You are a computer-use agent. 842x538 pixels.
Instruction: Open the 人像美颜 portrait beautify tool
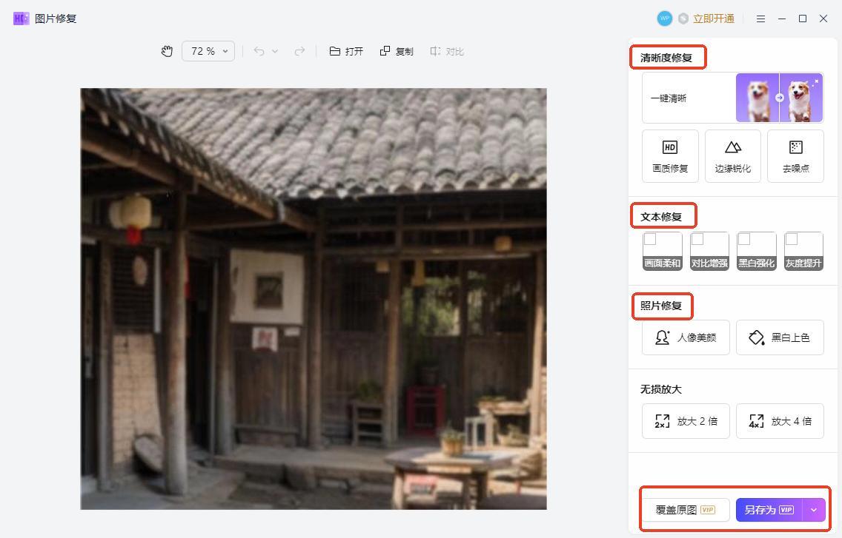click(686, 337)
